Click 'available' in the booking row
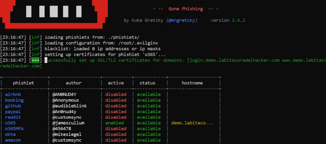 pos(149,100)
